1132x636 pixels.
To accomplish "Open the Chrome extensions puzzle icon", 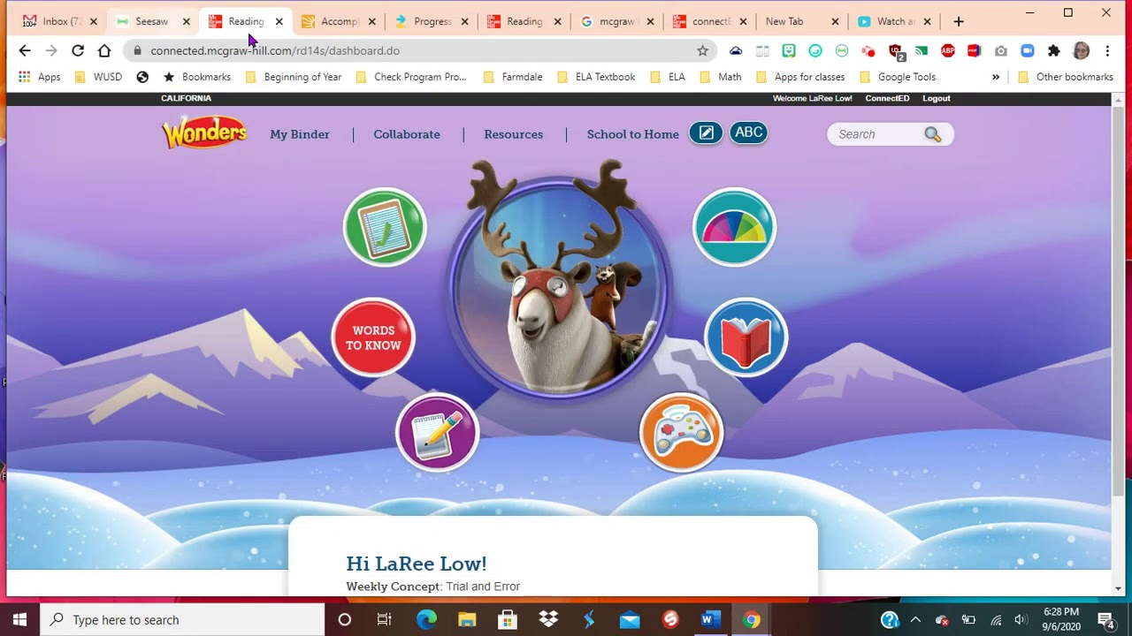I will (1054, 50).
